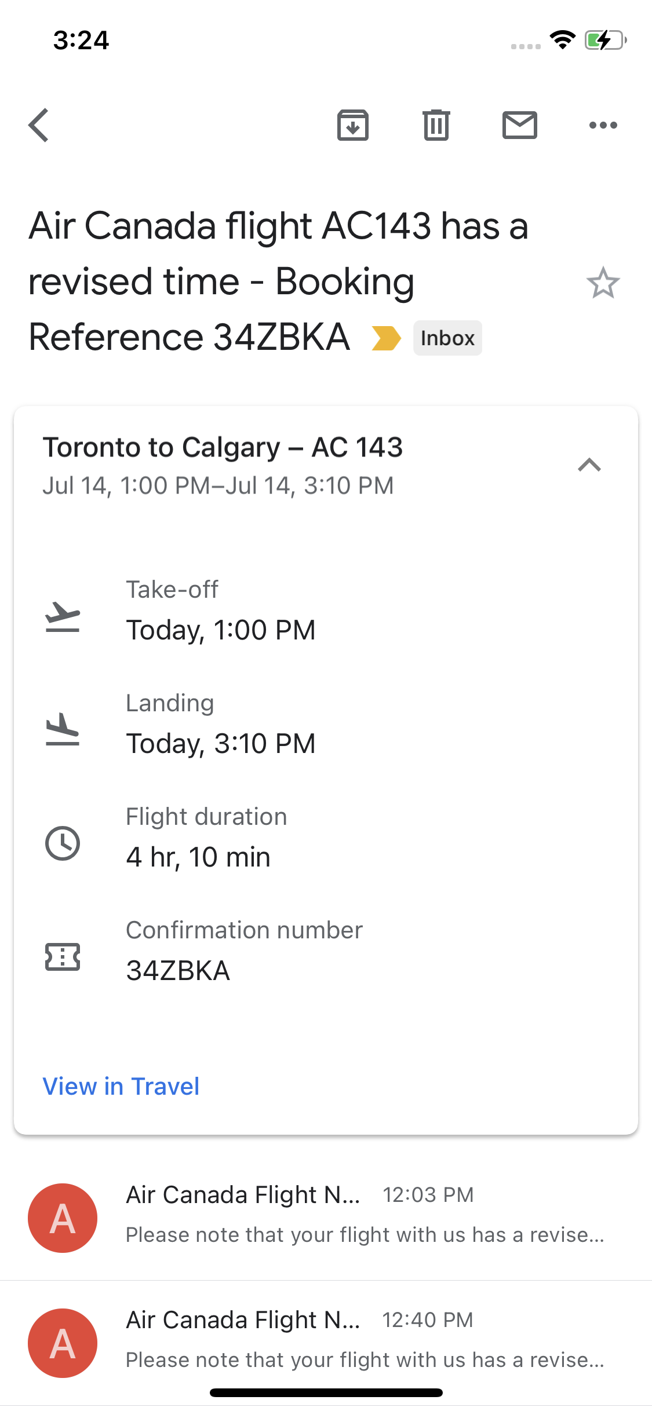Archive this email conversation
The height and width of the screenshot is (1411, 652).
coord(352,125)
